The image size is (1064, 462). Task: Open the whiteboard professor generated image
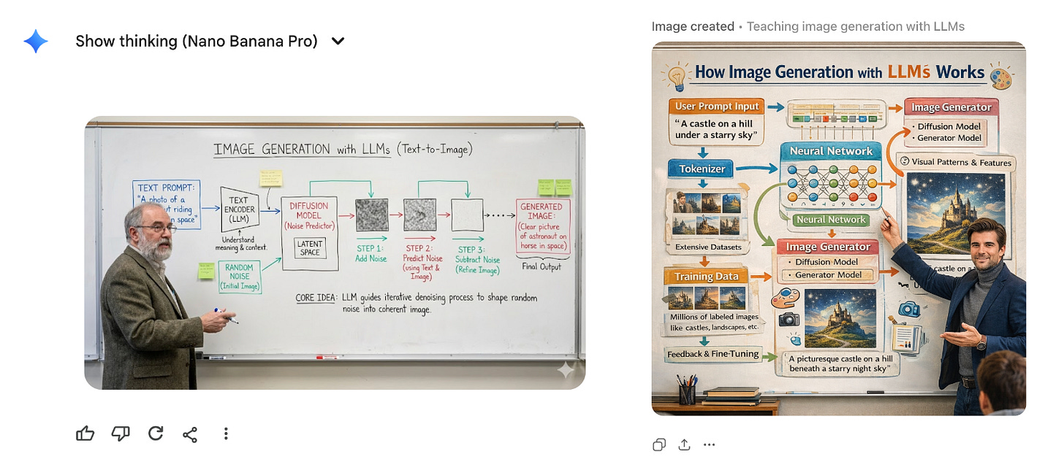pyautogui.click(x=335, y=253)
